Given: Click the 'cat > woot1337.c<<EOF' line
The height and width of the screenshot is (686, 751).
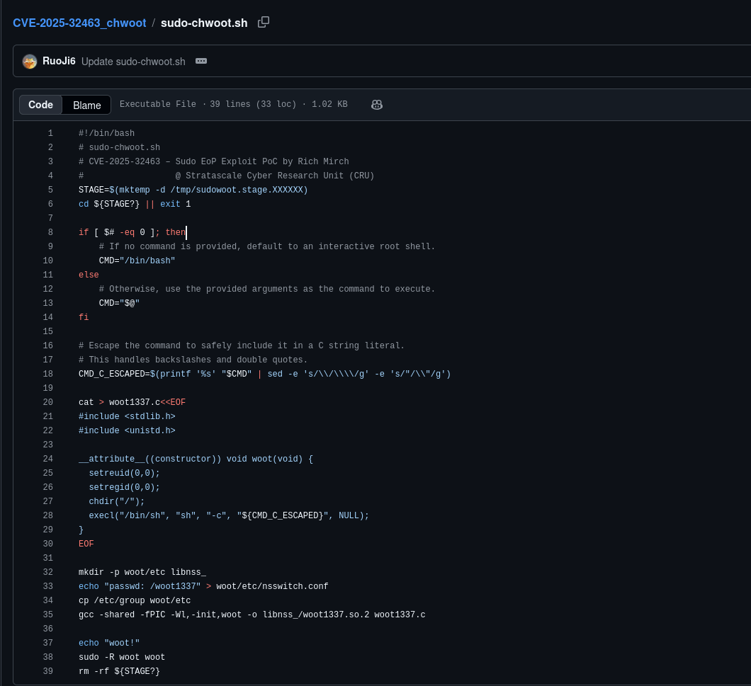Looking at the screenshot, I should tap(132, 402).
